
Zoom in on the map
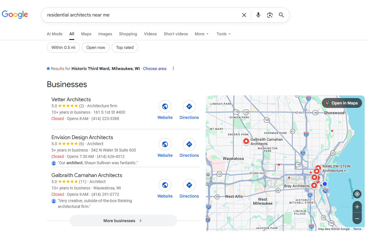click(357, 207)
